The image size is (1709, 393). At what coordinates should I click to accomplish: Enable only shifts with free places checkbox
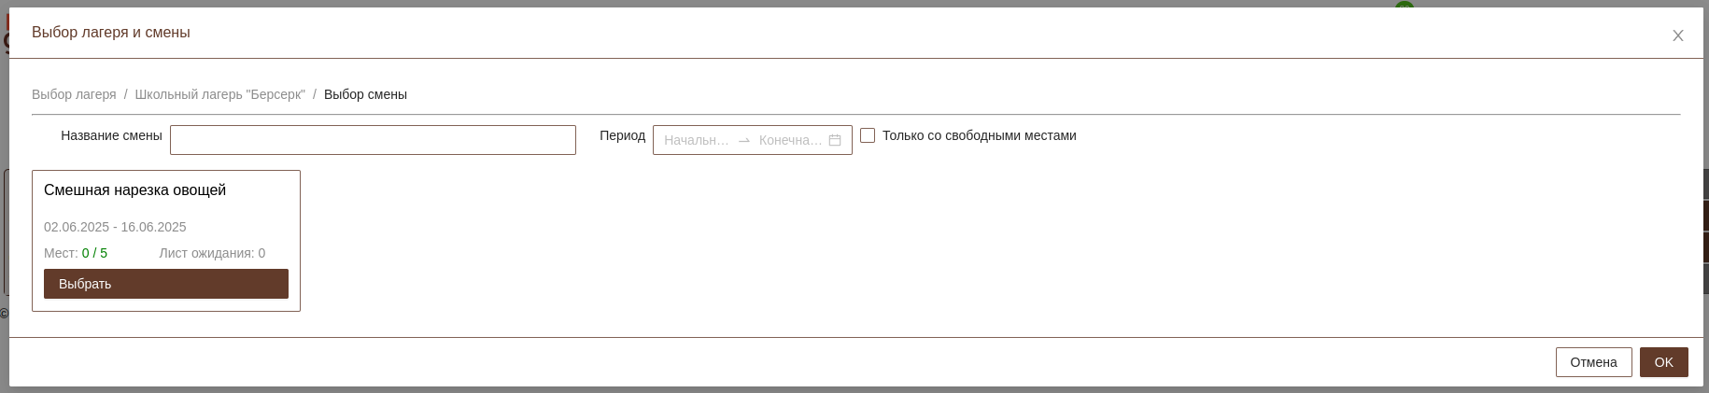(x=868, y=135)
